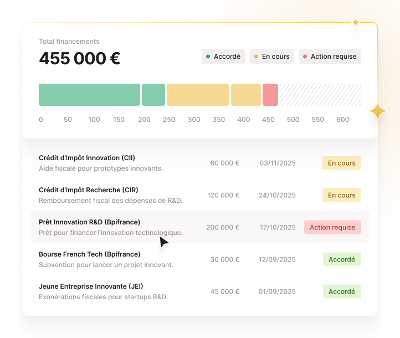Click Action requise badge on Prêt Innovation row
This screenshot has height=338, width=400.
pyautogui.click(x=332, y=227)
